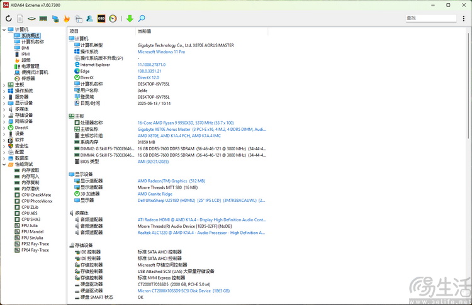Select the FPU Mandel benchmark
Image resolution: width=472 pixels, height=305 pixels.
[x=29, y=231]
